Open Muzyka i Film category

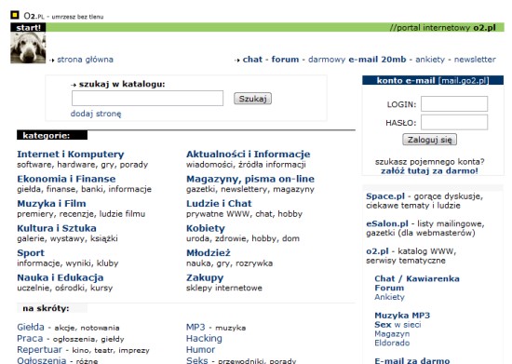pos(51,203)
